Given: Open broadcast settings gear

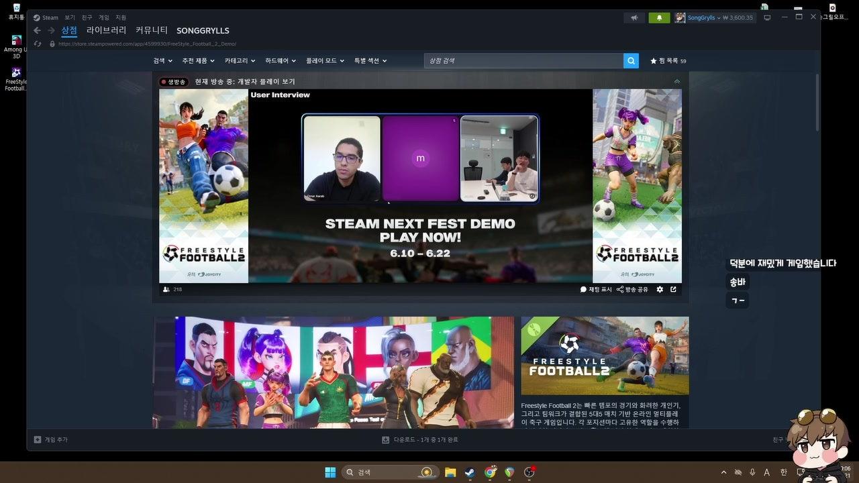Looking at the screenshot, I should tap(660, 289).
